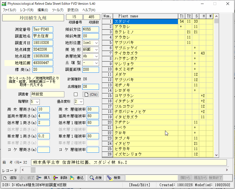This screenshot has height=189, width=235.
Task: Select the ティカカズラ row in plant list
Action: click(x=145, y=53)
